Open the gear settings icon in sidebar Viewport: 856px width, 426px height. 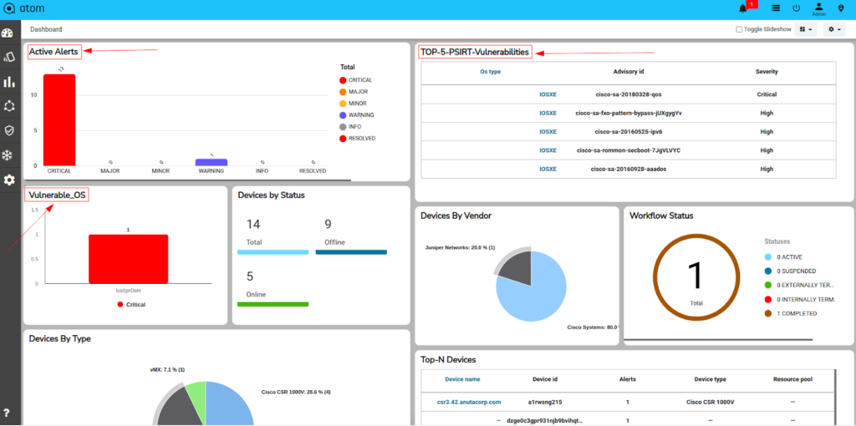point(8,180)
